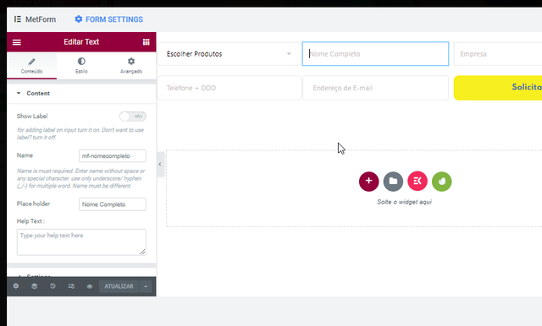Click the Nome Completo form field

(x=375, y=54)
